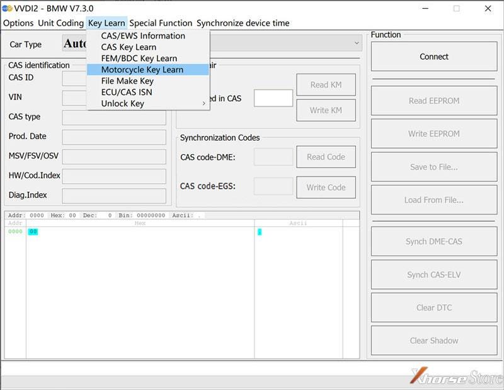The height and width of the screenshot is (390, 504).
Task: Click the CAS code-EGS field
Action: pyautogui.click(x=273, y=186)
